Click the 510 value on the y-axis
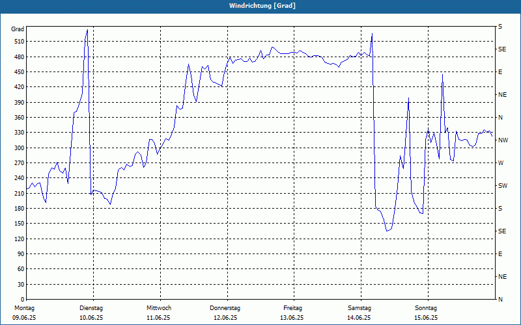521x325 pixels. 20,42
